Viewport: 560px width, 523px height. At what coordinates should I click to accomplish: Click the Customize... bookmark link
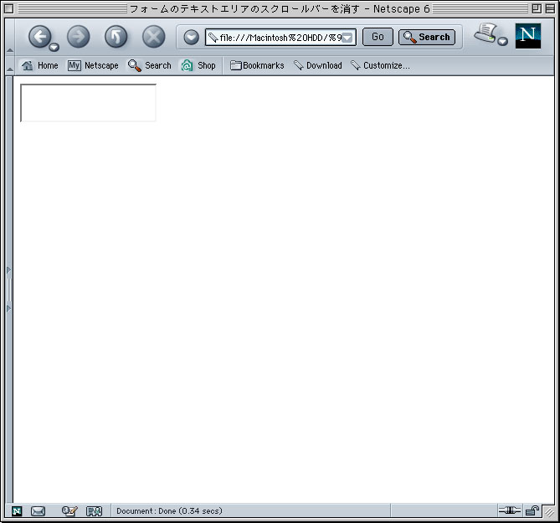(x=380, y=65)
